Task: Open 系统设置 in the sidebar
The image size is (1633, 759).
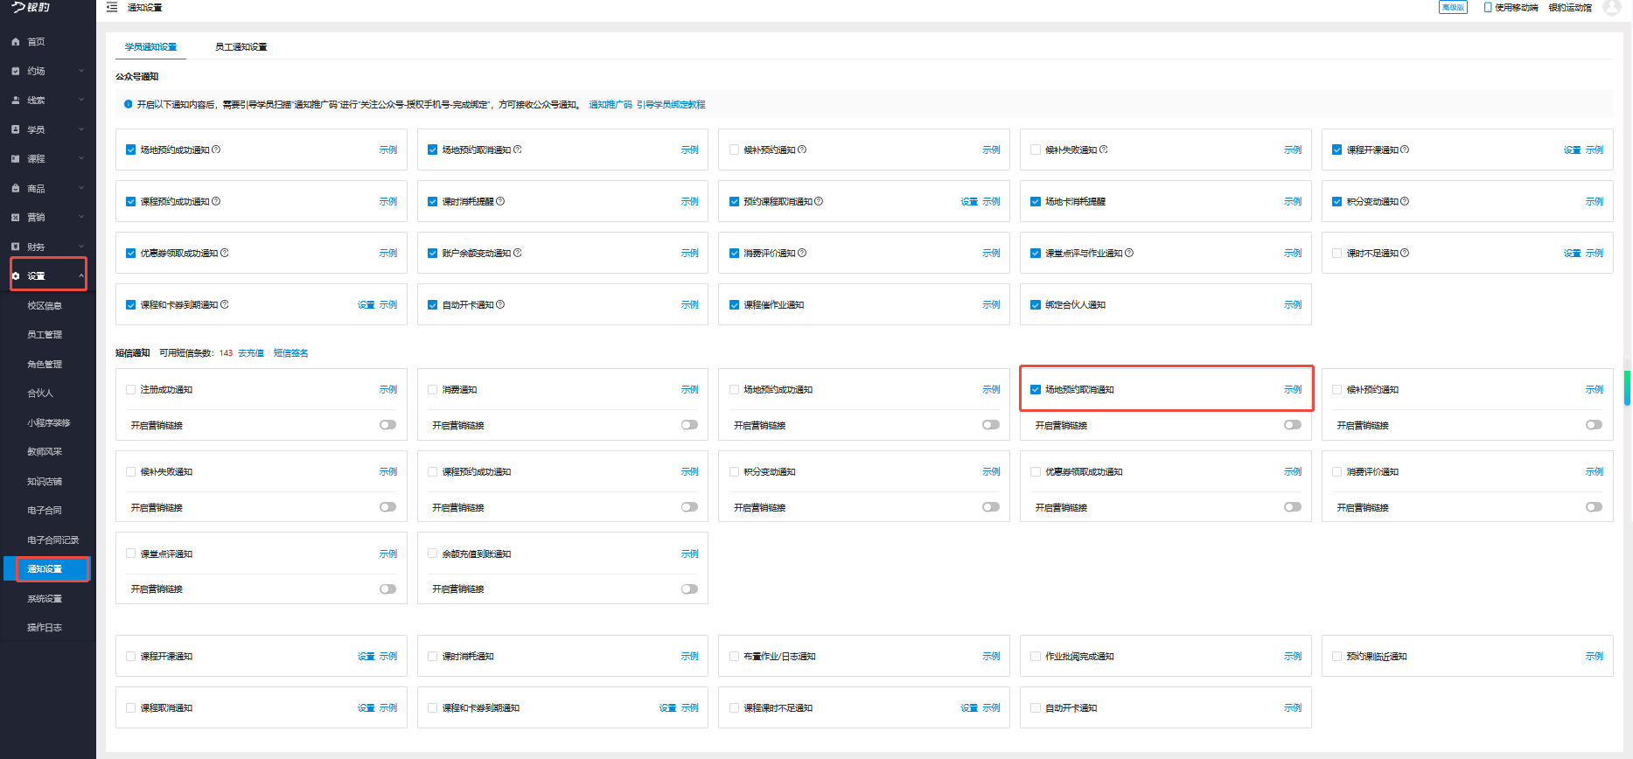Action: 45,599
